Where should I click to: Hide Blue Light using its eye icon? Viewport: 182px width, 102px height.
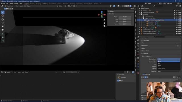click(178, 22)
